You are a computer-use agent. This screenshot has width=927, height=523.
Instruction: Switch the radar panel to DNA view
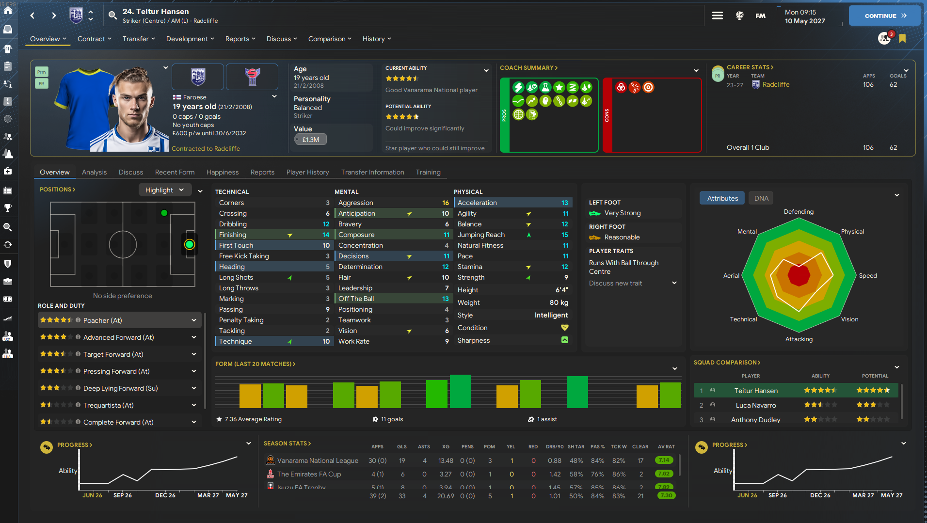(761, 198)
